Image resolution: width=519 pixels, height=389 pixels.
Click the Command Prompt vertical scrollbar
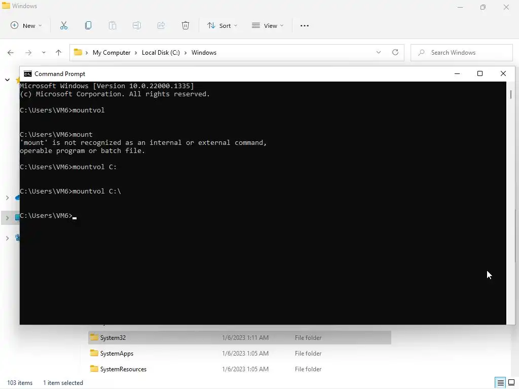tap(511, 203)
